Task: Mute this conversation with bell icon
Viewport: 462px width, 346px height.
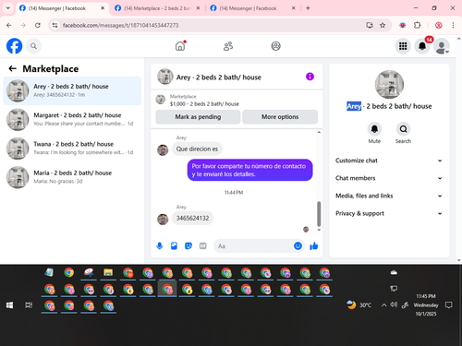Action: coord(374,129)
